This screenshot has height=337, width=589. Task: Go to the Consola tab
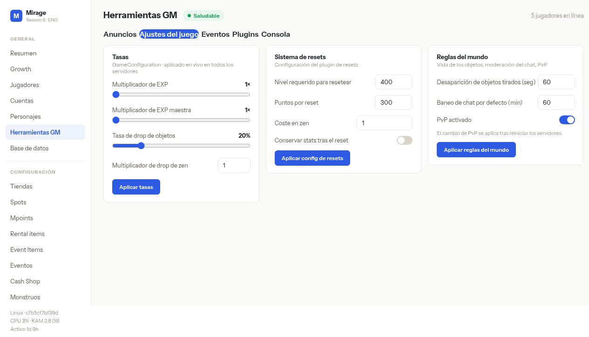276,34
